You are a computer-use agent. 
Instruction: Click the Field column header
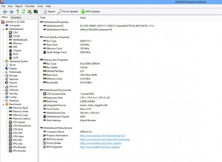point(59,18)
